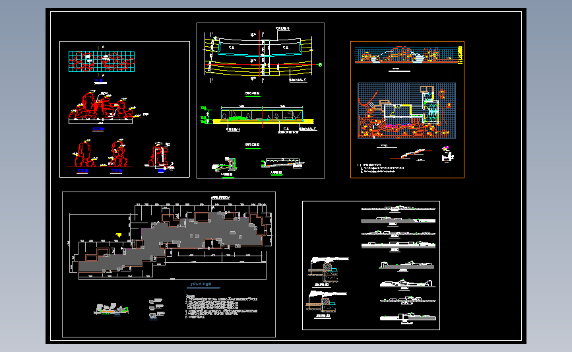The height and width of the screenshot is (352, 572).
Task: Select the orange-bordered garden plan sheet
Action: [x=407, y=110]
